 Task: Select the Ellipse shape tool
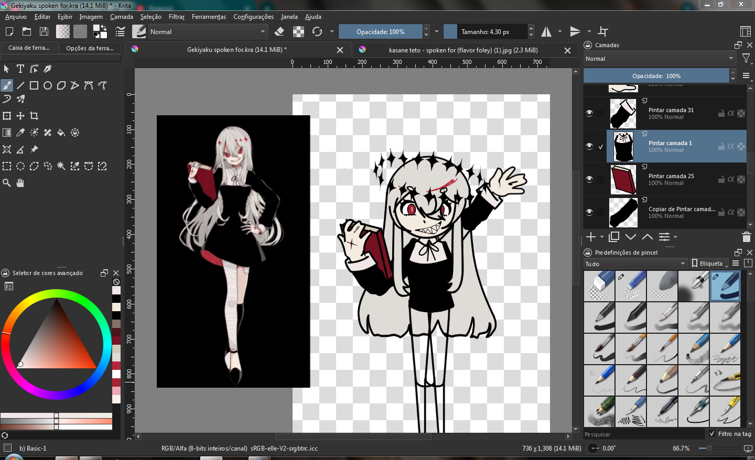(48, 85)
